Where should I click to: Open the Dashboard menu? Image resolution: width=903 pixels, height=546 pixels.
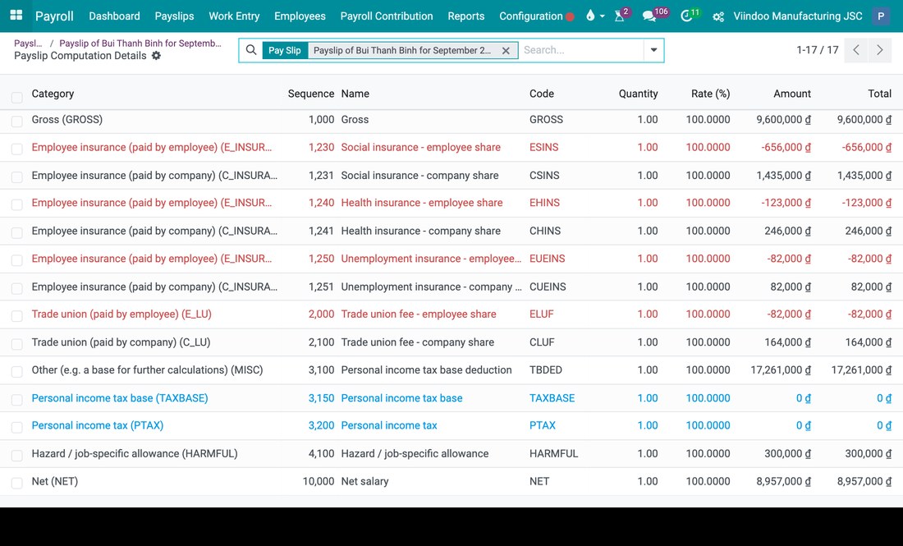(114, 16)
